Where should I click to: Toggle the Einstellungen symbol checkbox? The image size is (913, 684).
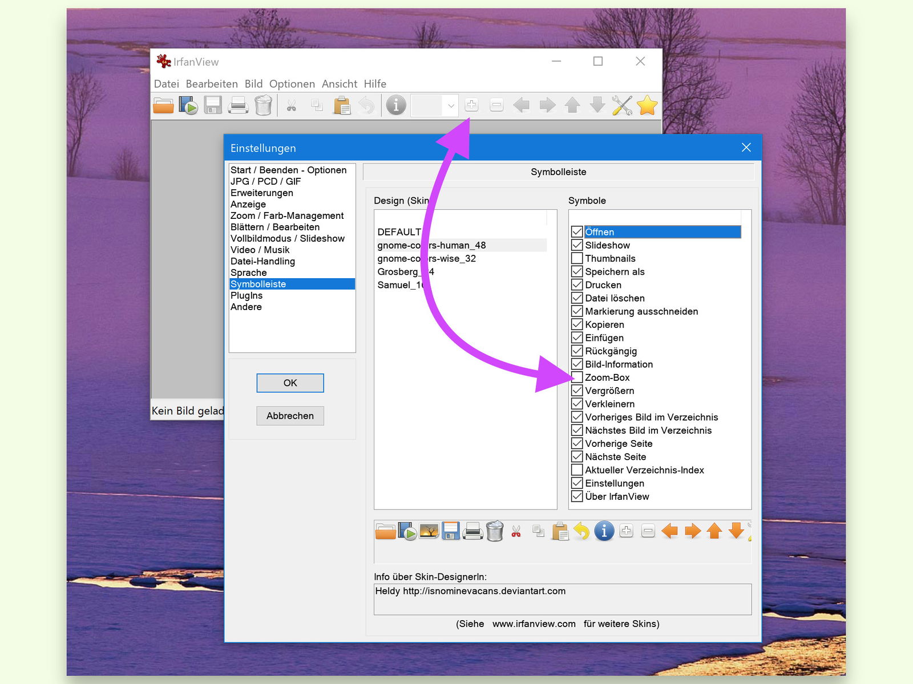577,483
